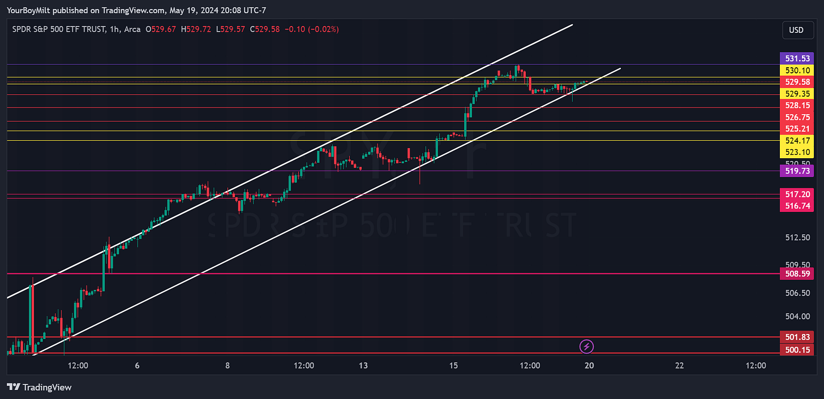Click the date label 6 on time axis
The width and height of the screenshot is (824, 399).
[x=138, y=366]
